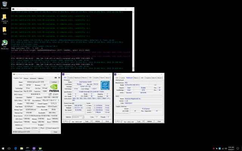
Task: Toggle the CUDA checkbox in GPU-Z
Action: (32, 128)
